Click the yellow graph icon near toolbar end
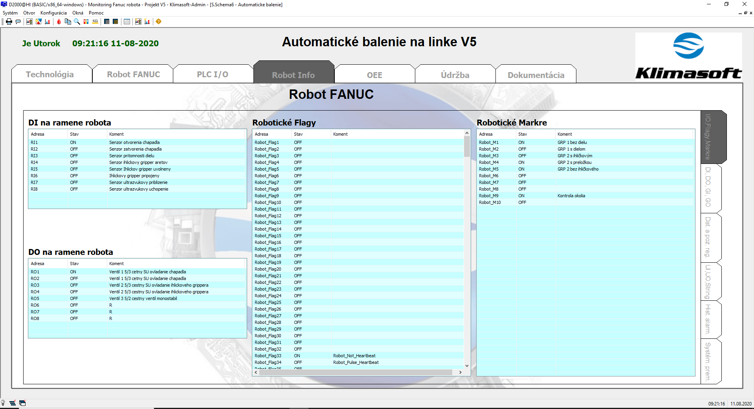The image size is (754, 409). 147,22
